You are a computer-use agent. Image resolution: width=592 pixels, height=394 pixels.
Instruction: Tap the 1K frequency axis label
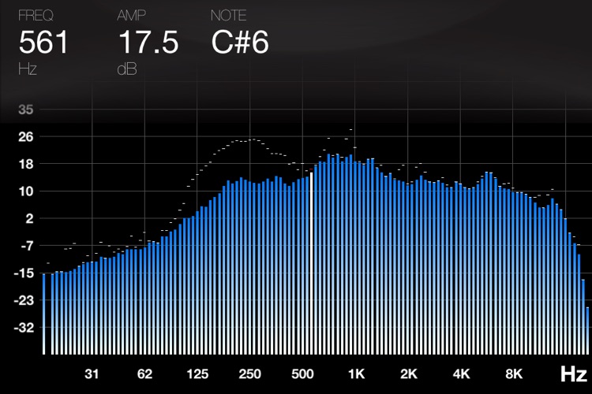point(356,374)
